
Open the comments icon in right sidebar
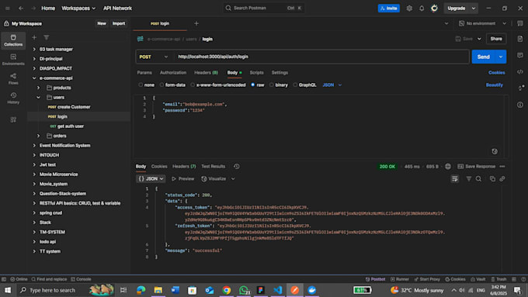click(x=520, y=55)
